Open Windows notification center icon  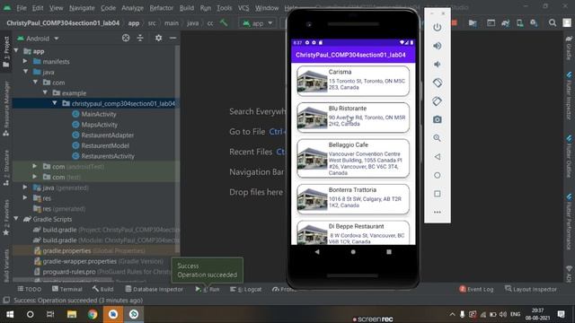coord(561,314)
